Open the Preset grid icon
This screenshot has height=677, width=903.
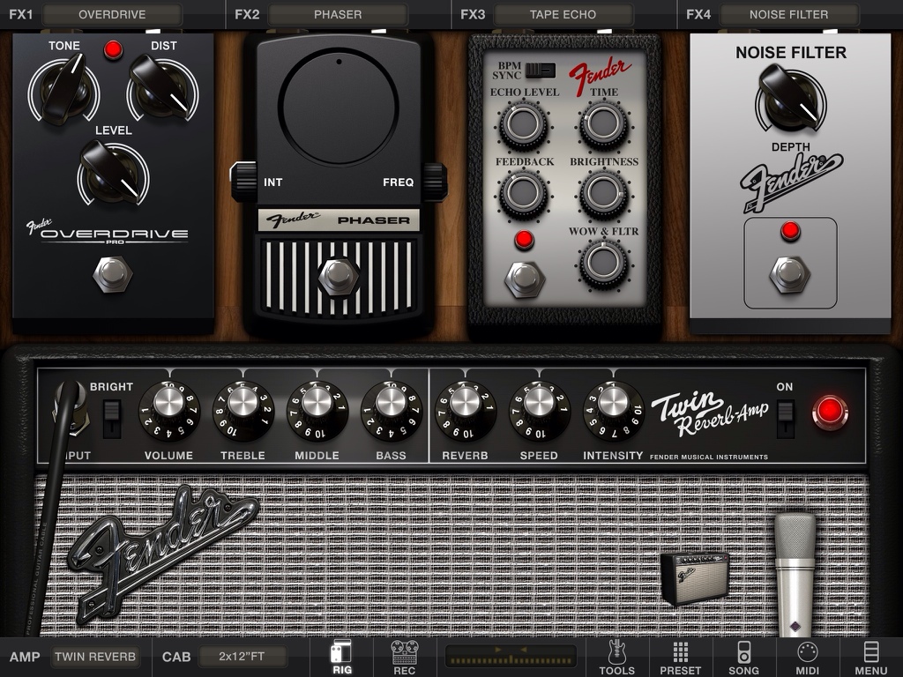[x=680, y=657]
